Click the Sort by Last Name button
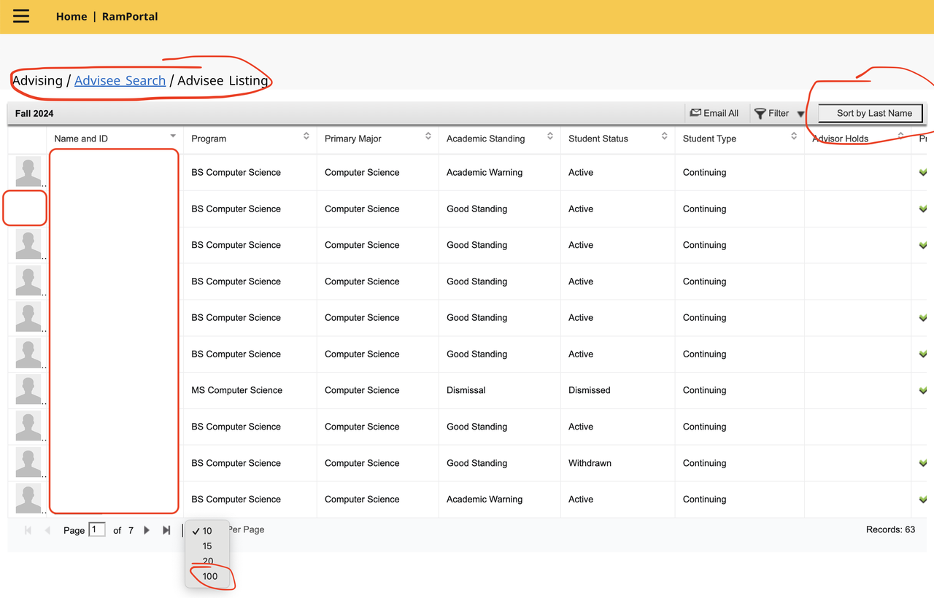The height and width of the screenshot is (598, 934). [x=871, y=113]
